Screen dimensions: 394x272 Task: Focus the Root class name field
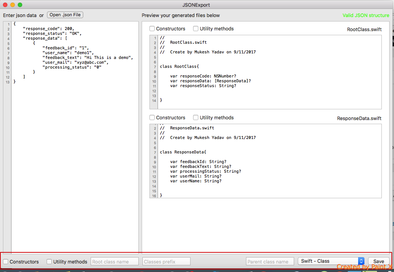pyautogui.click(x=114, y=262)
